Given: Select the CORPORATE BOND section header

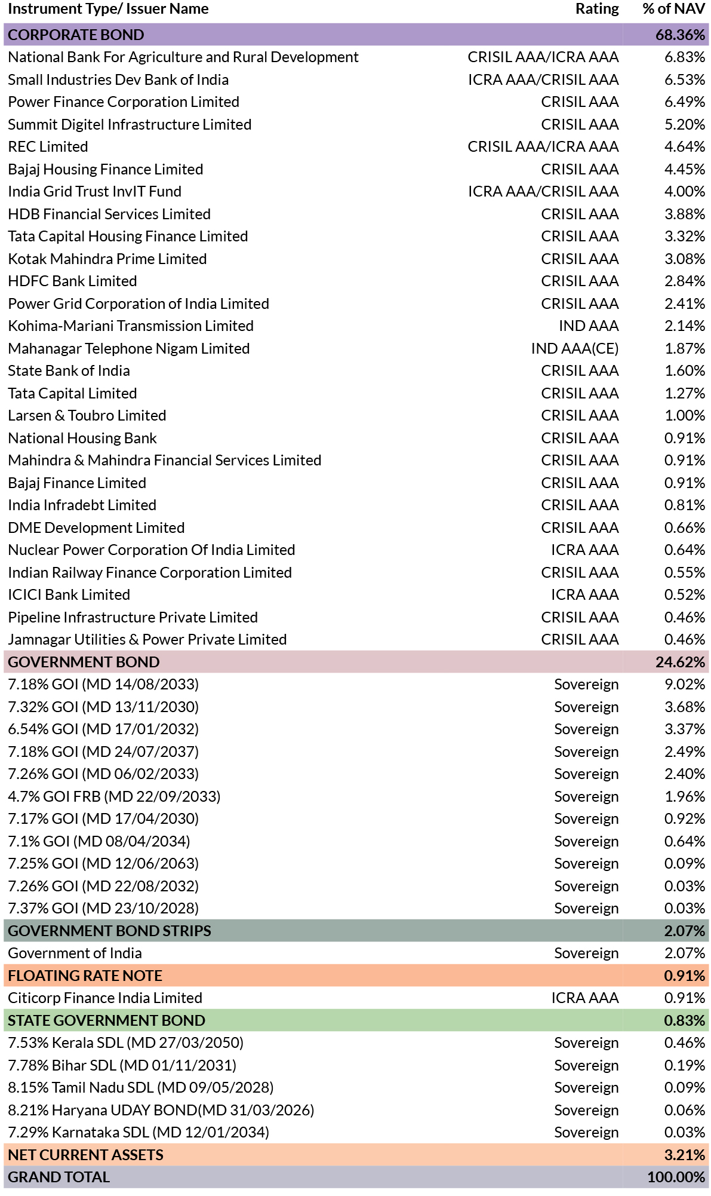Looking at the screenshot, I should tap(356, 35).
